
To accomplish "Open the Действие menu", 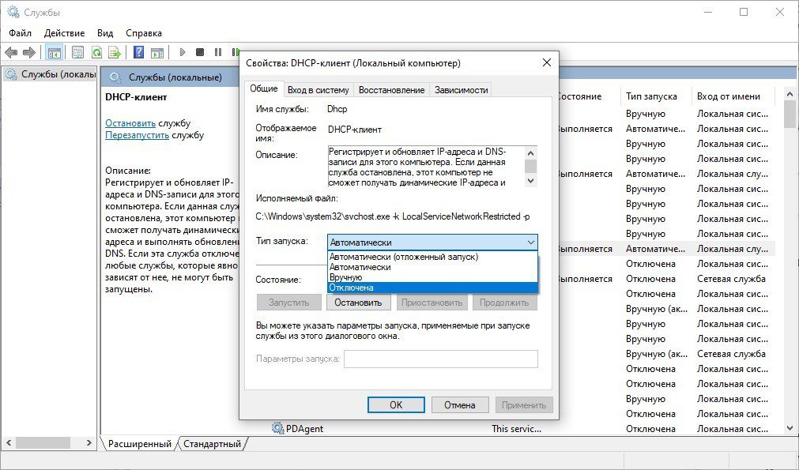I will pos(64,33).
